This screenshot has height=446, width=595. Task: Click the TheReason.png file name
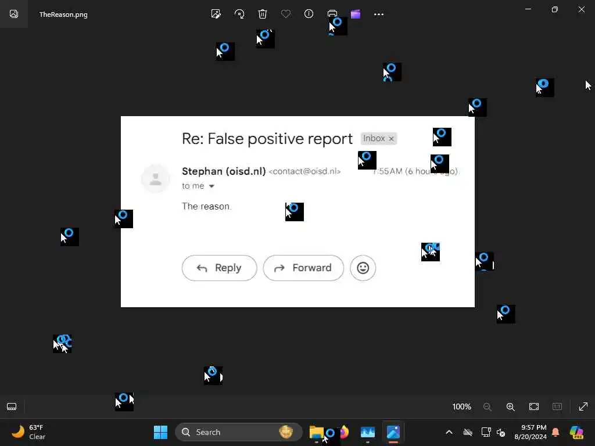point(63,15)
